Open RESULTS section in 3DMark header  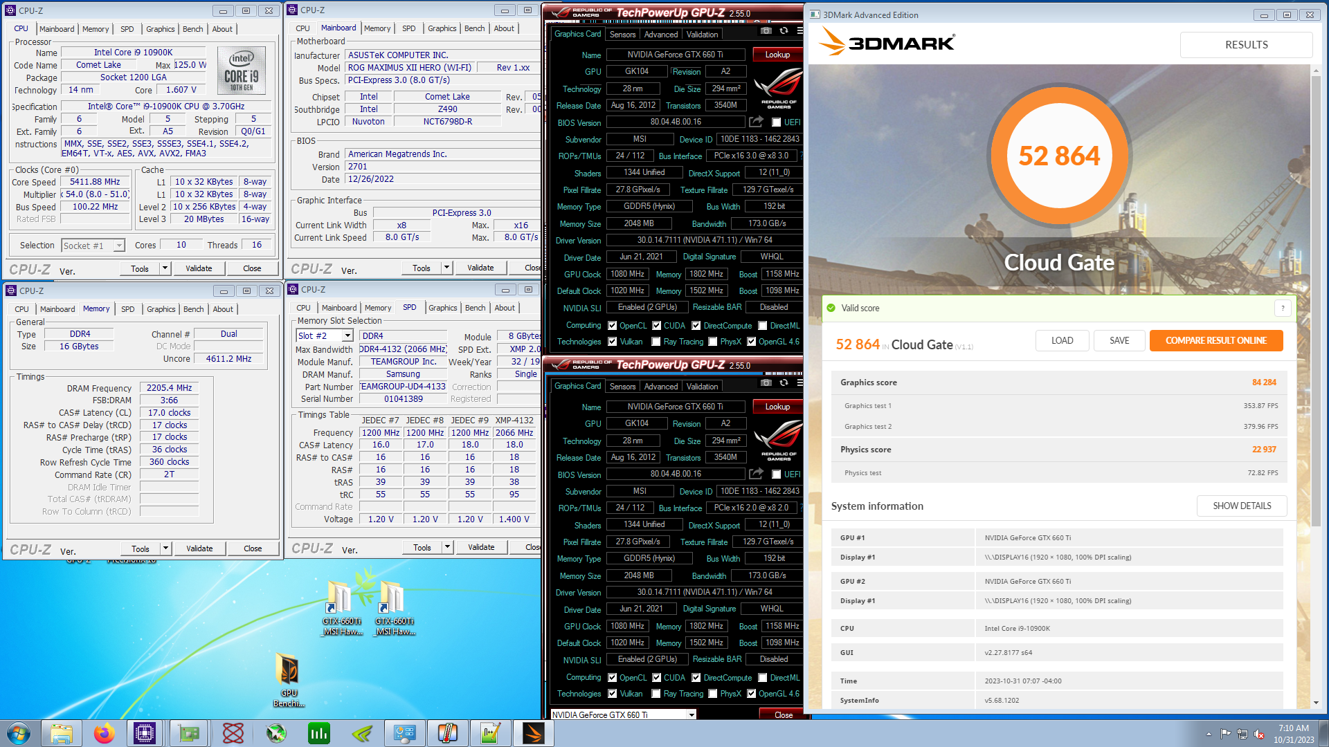point(1246,45)
